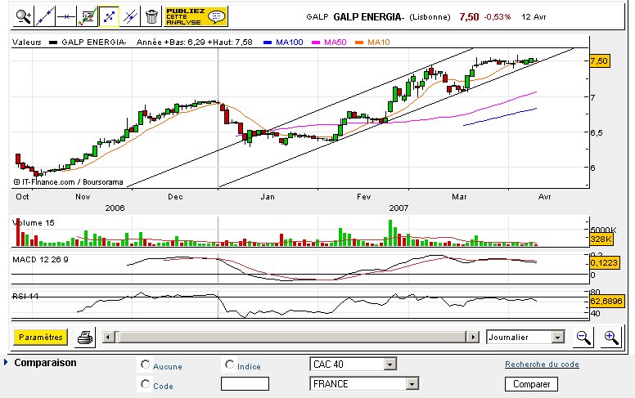Select the horizontal line drawing tool
This screenshot has height=398, width=635.
pyautogui.click(x=65, y=16)
